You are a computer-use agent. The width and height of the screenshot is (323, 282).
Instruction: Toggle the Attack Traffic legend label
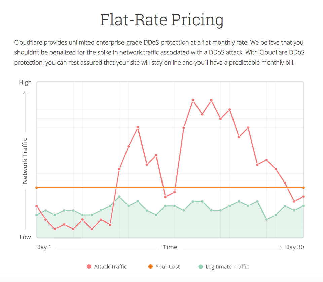tap(110, 267)
